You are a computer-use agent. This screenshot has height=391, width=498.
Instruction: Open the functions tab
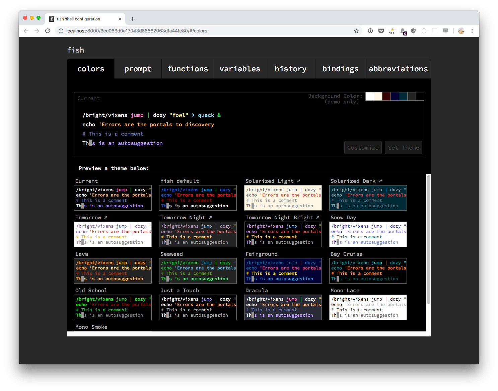(x=188, y=69)
